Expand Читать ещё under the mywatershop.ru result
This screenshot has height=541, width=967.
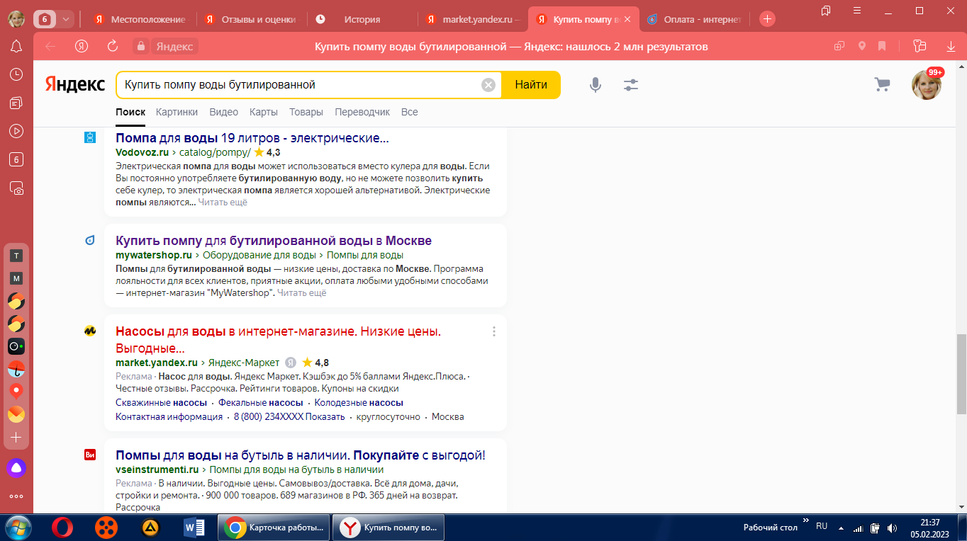(x=302, y=292)
